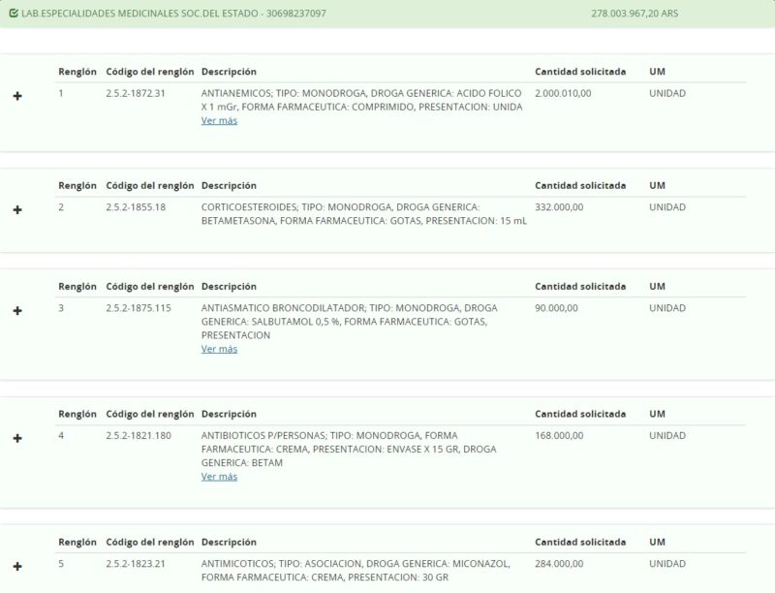The image size is (775, 593).
Task: Select the LAB.ESPECIALIDADES MEDICINALES supplier name
Action: click(172, 14)
